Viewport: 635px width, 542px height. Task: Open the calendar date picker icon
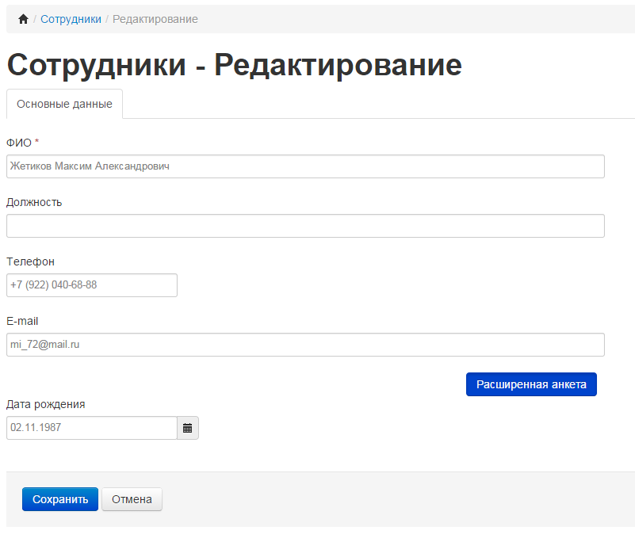[x=188, y=428]
